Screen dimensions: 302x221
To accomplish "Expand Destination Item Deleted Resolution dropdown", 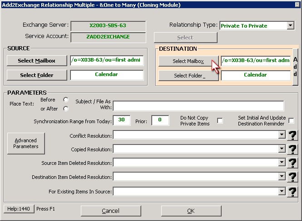I will [282, 176].
